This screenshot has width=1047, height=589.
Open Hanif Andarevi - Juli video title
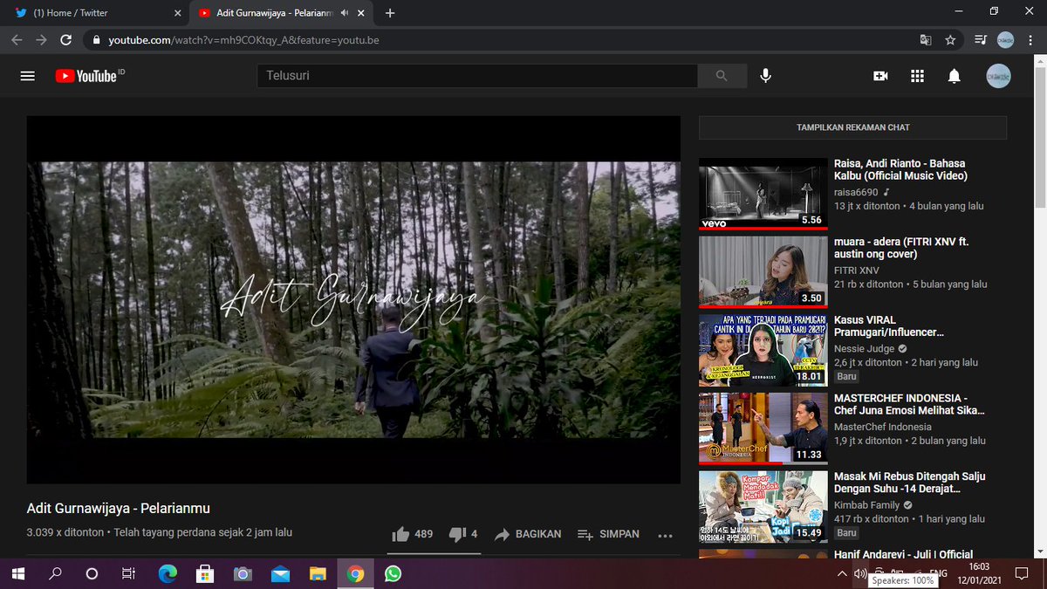(x=903, y=554)
